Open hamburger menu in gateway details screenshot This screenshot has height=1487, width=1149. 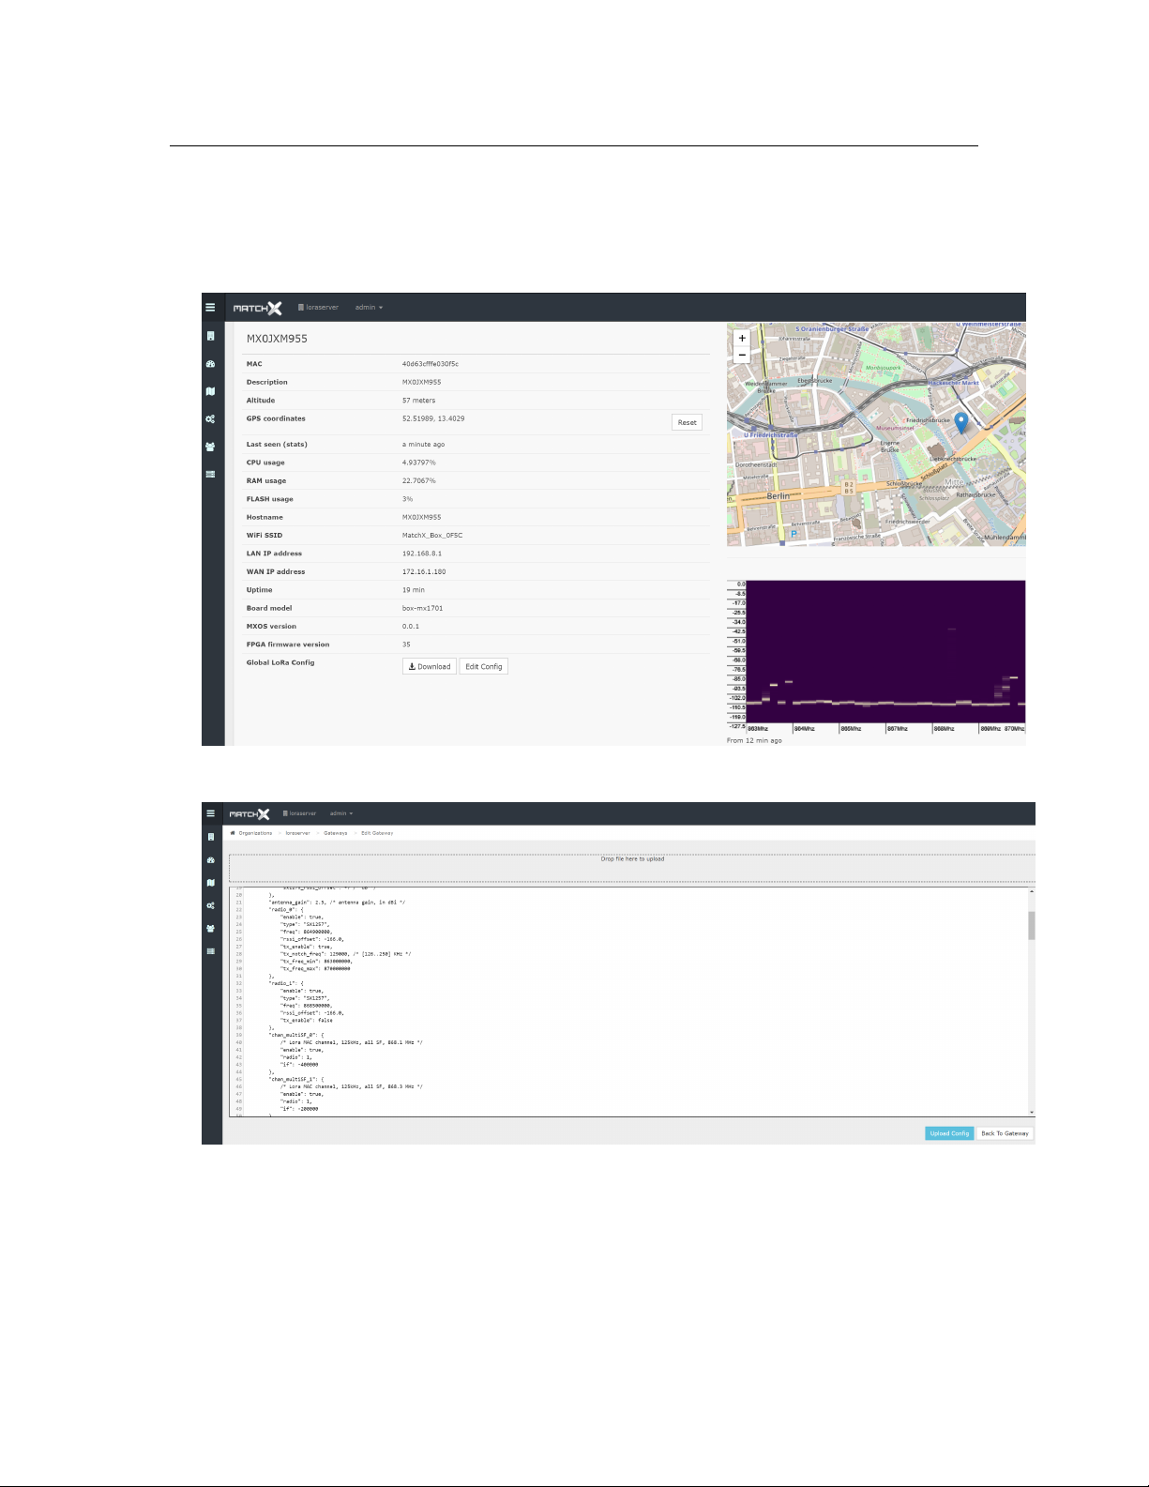coord(210,308)
